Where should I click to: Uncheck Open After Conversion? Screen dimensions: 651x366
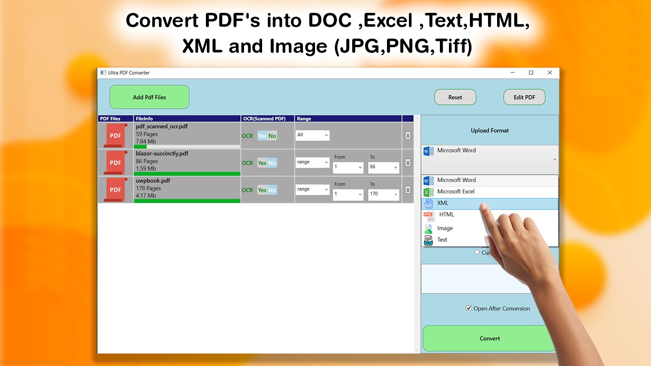coord(469,308)
